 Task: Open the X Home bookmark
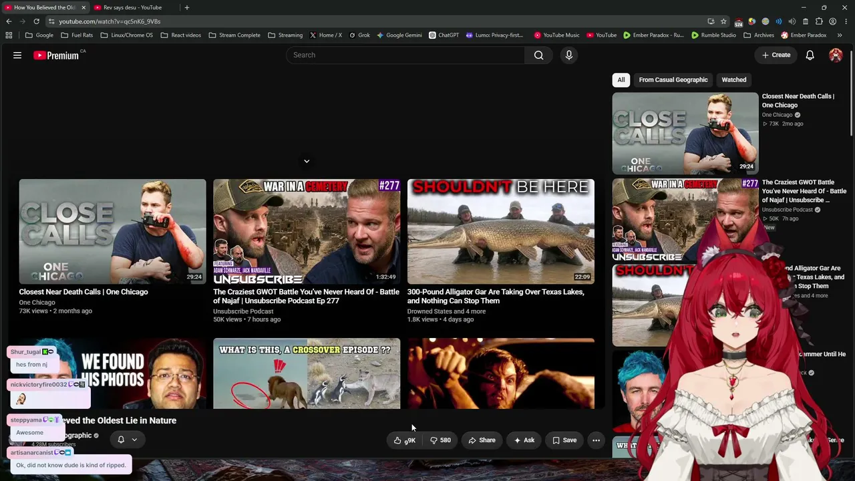[325, 35]
